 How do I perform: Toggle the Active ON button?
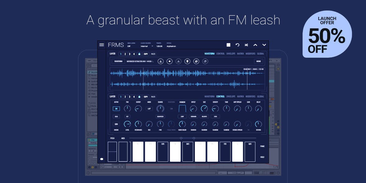116,109
